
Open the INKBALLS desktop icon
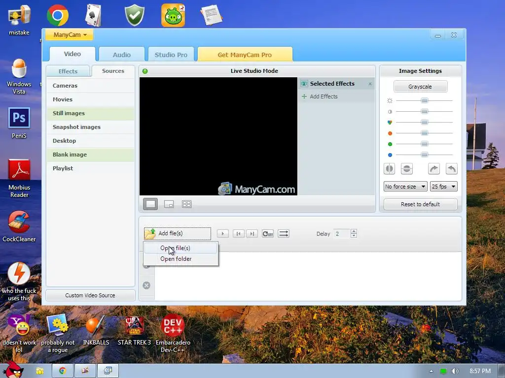coord(96,330)
